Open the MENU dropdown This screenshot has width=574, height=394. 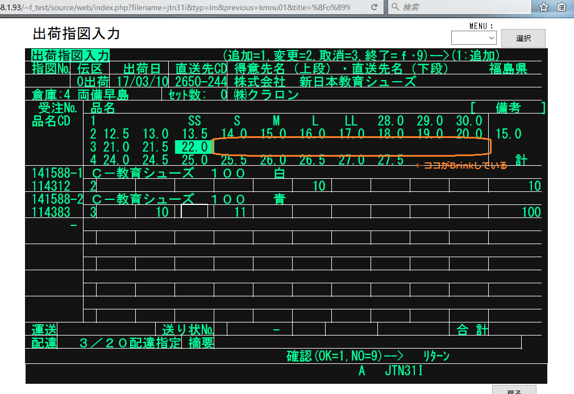473,37
